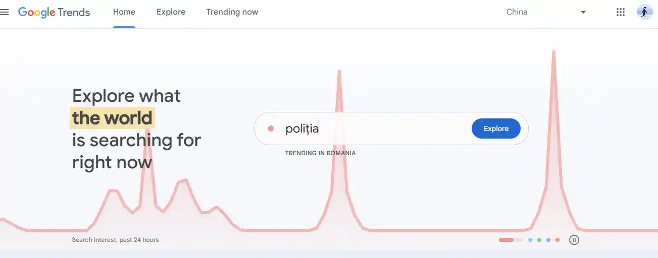Open the Trending now tab
Image resolution: width=658 pixels, height=258 pixels.
(x=232, y=12)
